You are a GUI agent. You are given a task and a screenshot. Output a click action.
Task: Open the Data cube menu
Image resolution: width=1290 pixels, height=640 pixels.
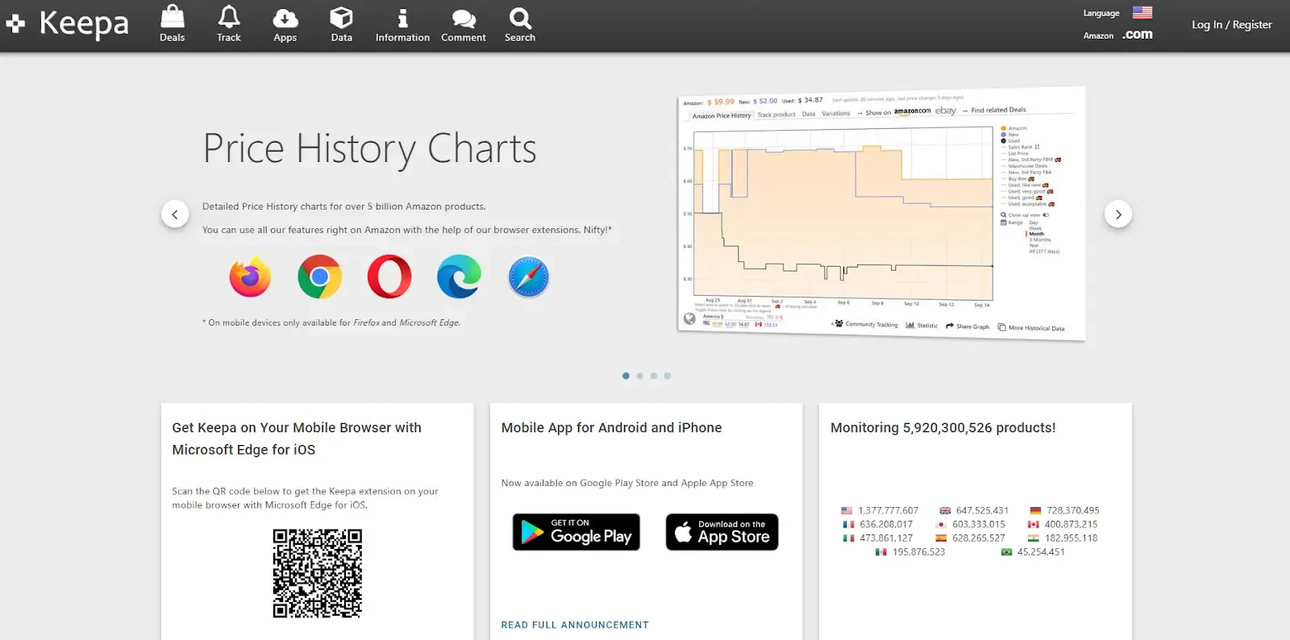(x=342, y=24)
